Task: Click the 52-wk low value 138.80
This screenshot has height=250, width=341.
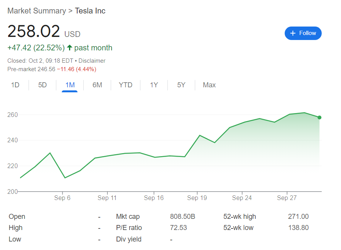Action: tap(299, 228)
